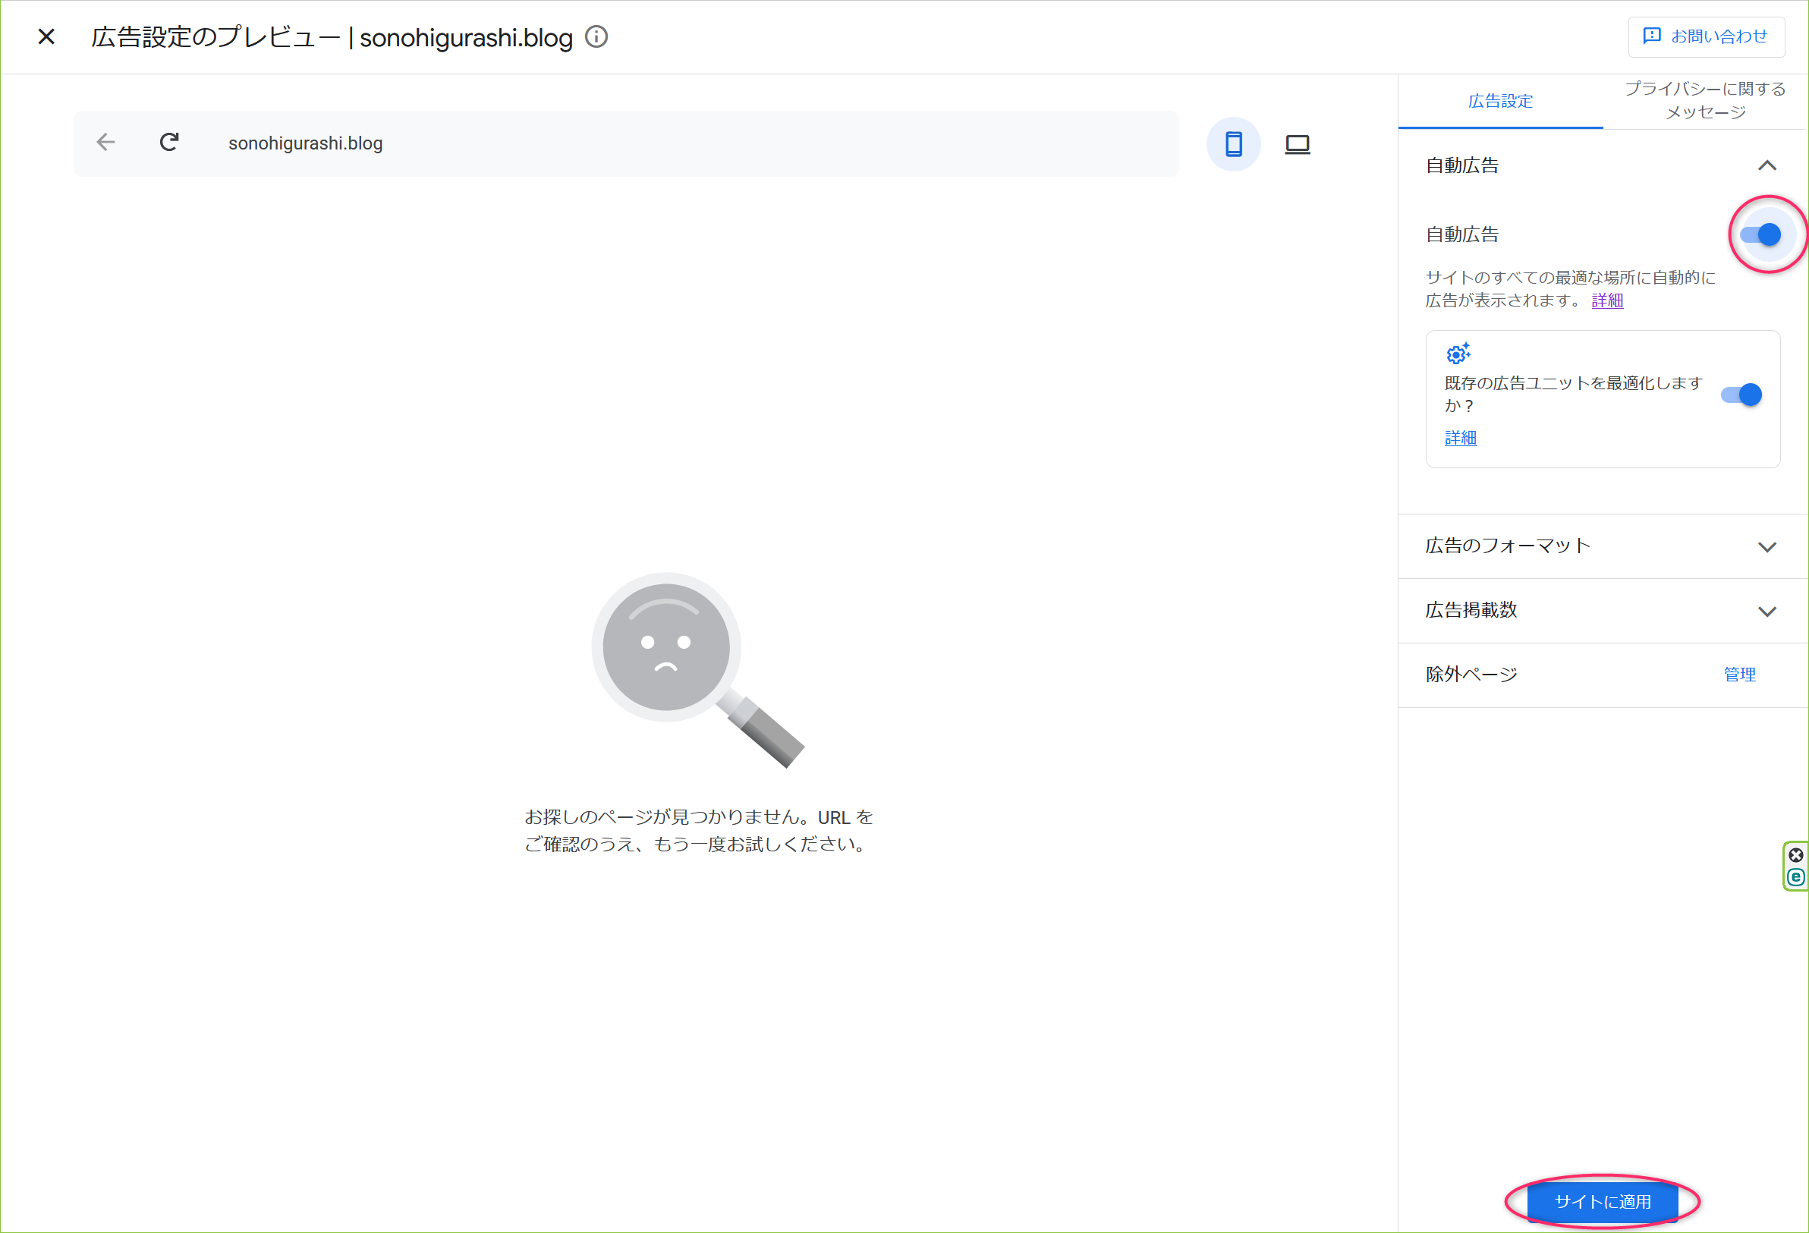Image resolution: width=1809 pixels, height=1233 pixels.
Task: Click the サイトに適用 button
Action: click(x=1603, y=1202)
